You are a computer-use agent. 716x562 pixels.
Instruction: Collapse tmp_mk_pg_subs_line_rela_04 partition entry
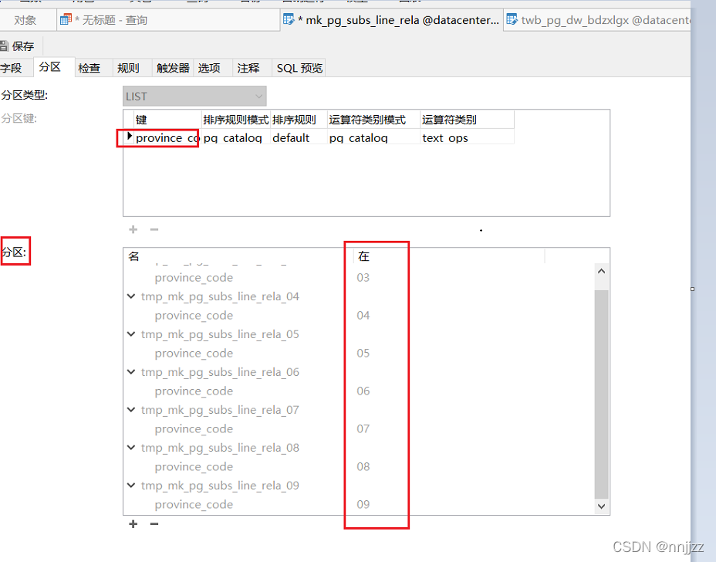pos(131,296)
